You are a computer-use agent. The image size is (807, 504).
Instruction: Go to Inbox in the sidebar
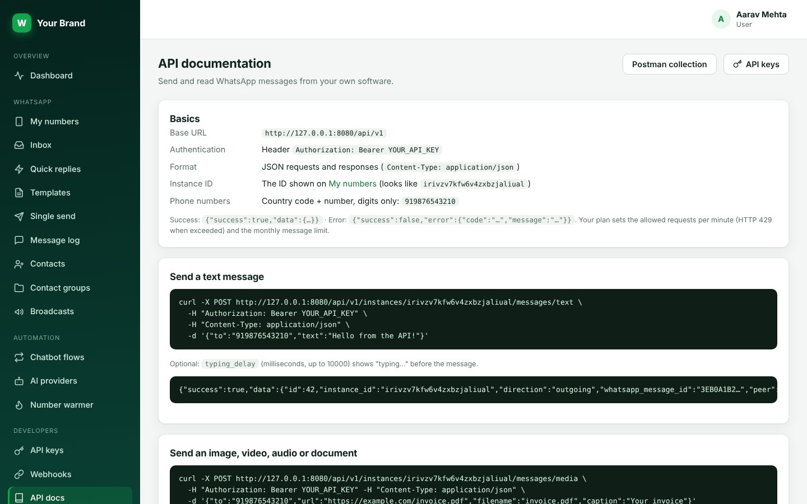coord(70,145)
